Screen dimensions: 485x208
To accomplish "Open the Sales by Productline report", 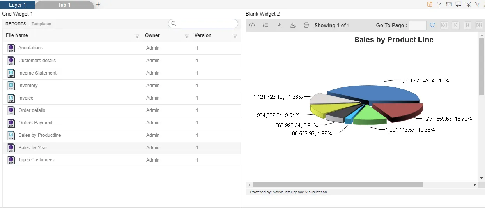I will pyautogui.click(x=40, y=135).
